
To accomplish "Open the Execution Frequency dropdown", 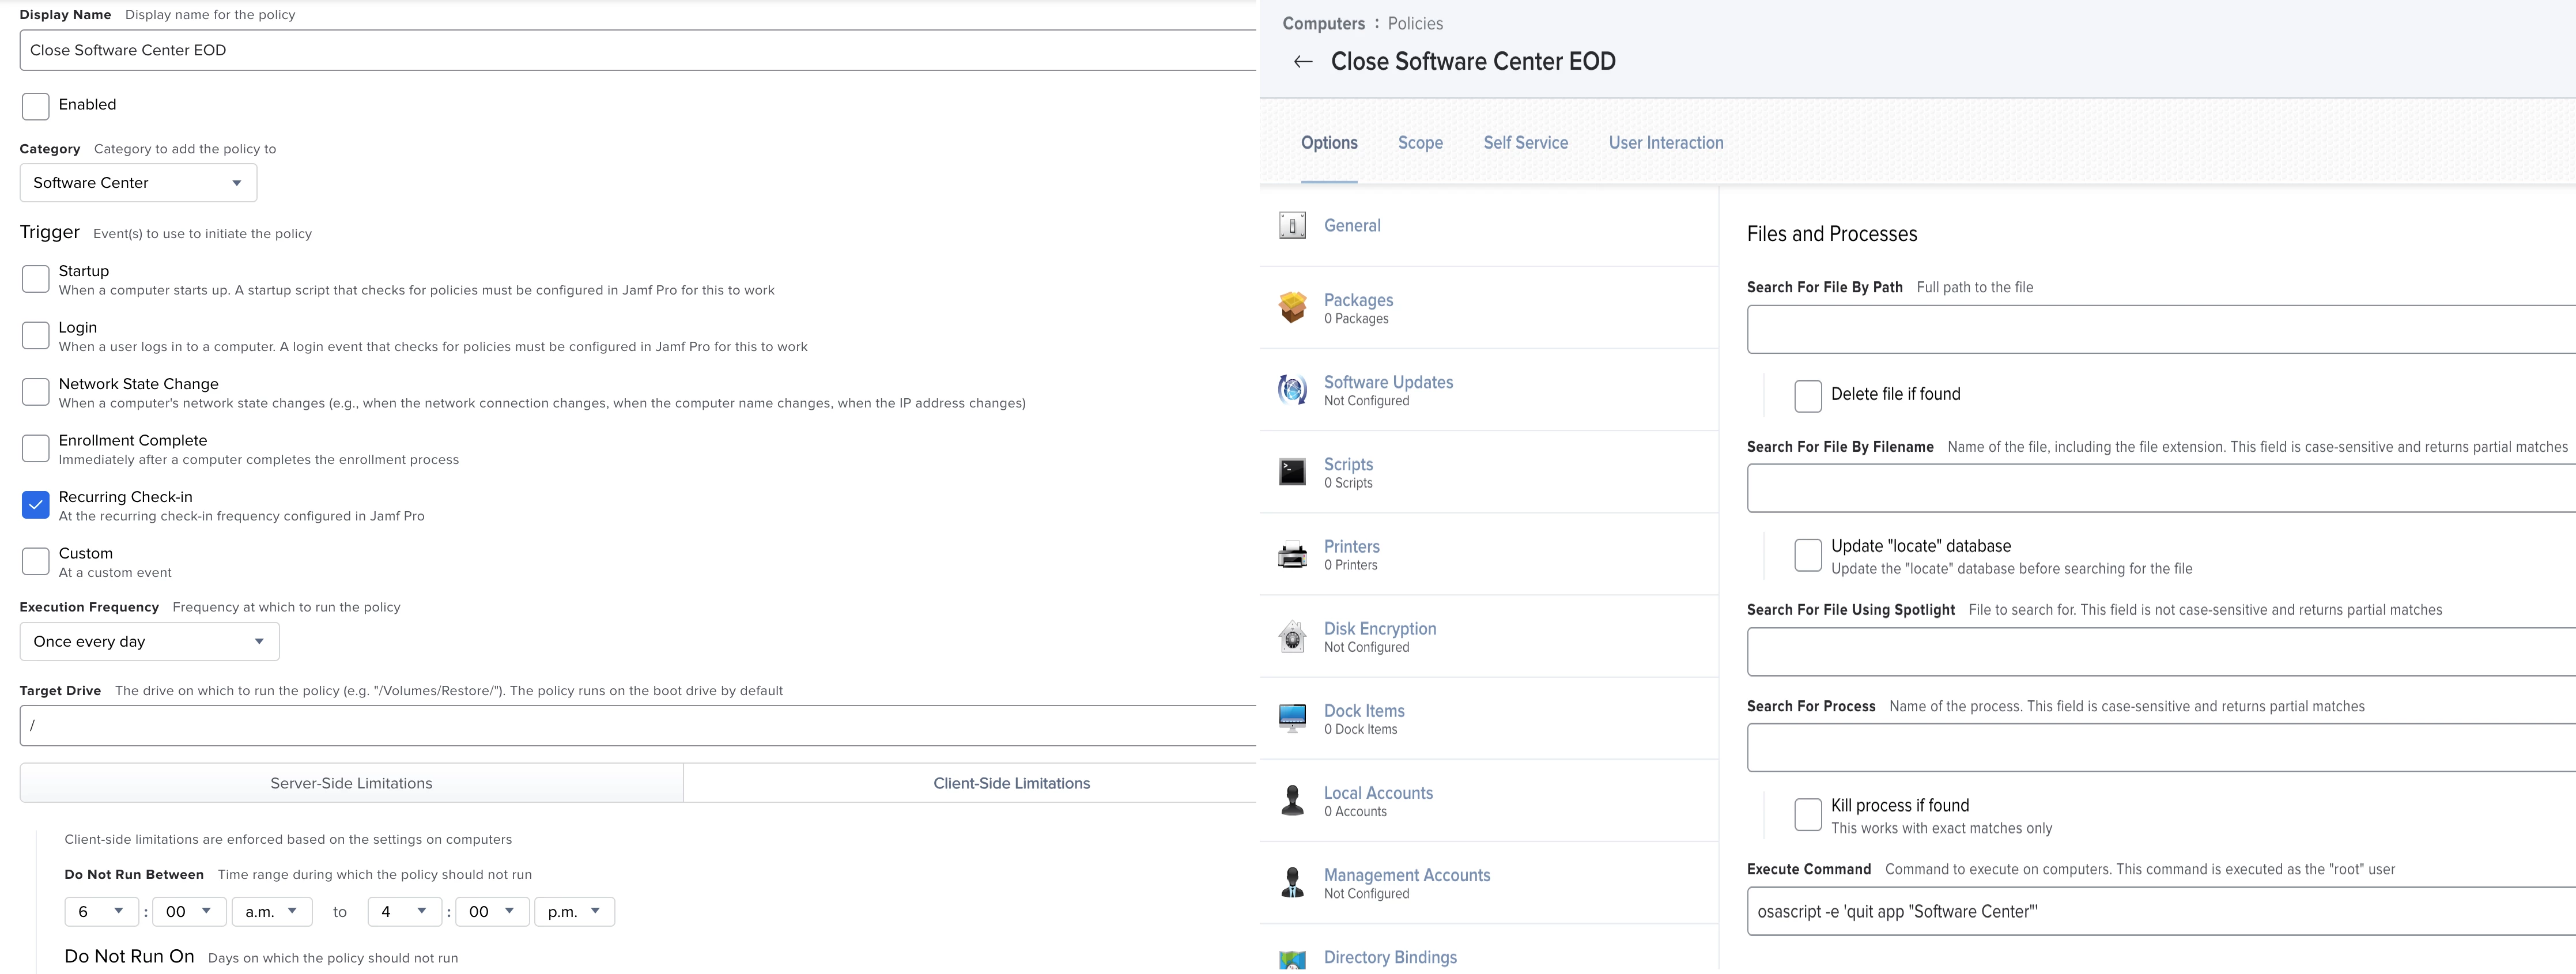I will (x=149, y=642).
